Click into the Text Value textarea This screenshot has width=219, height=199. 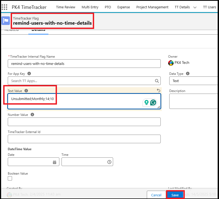84,101
